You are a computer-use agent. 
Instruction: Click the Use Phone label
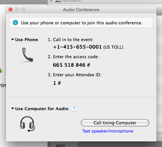27,39
